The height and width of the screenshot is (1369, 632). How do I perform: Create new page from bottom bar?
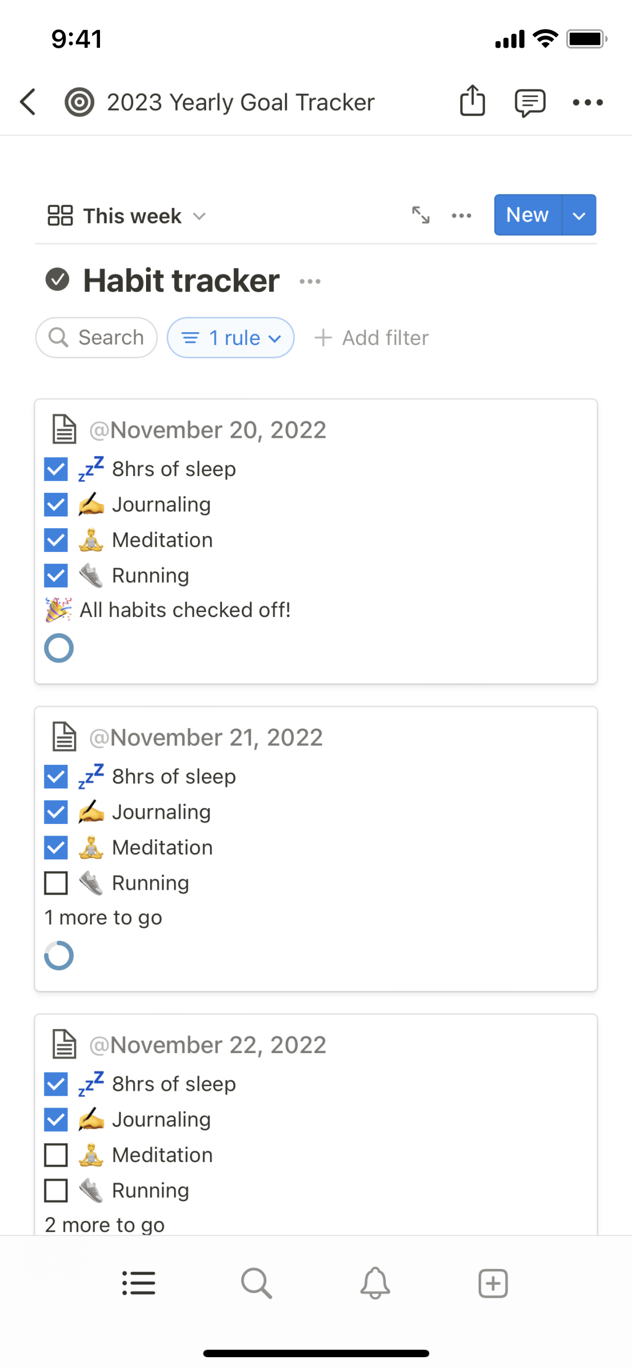click(493, 1283)
